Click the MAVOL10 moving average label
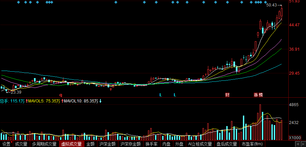 (81, 101)
